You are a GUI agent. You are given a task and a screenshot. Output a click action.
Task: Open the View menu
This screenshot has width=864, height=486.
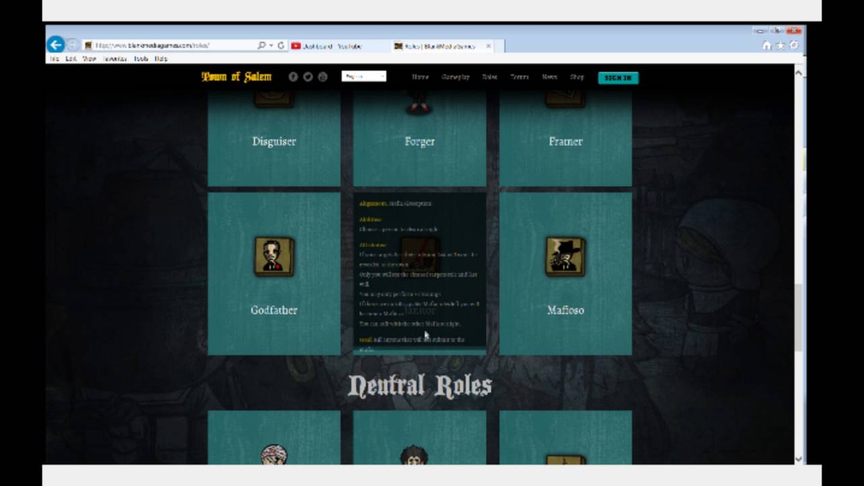89,59
